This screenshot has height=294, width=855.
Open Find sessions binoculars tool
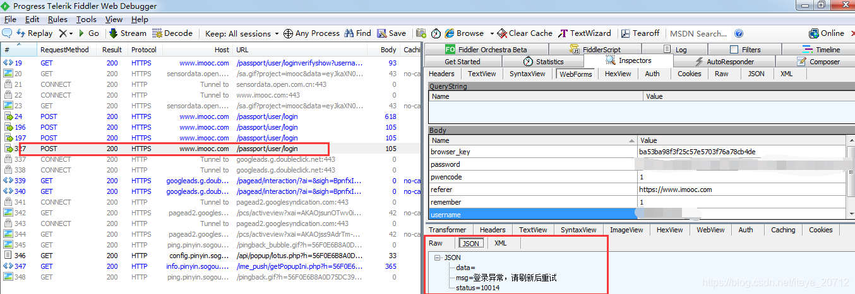(x=357, y=33)
